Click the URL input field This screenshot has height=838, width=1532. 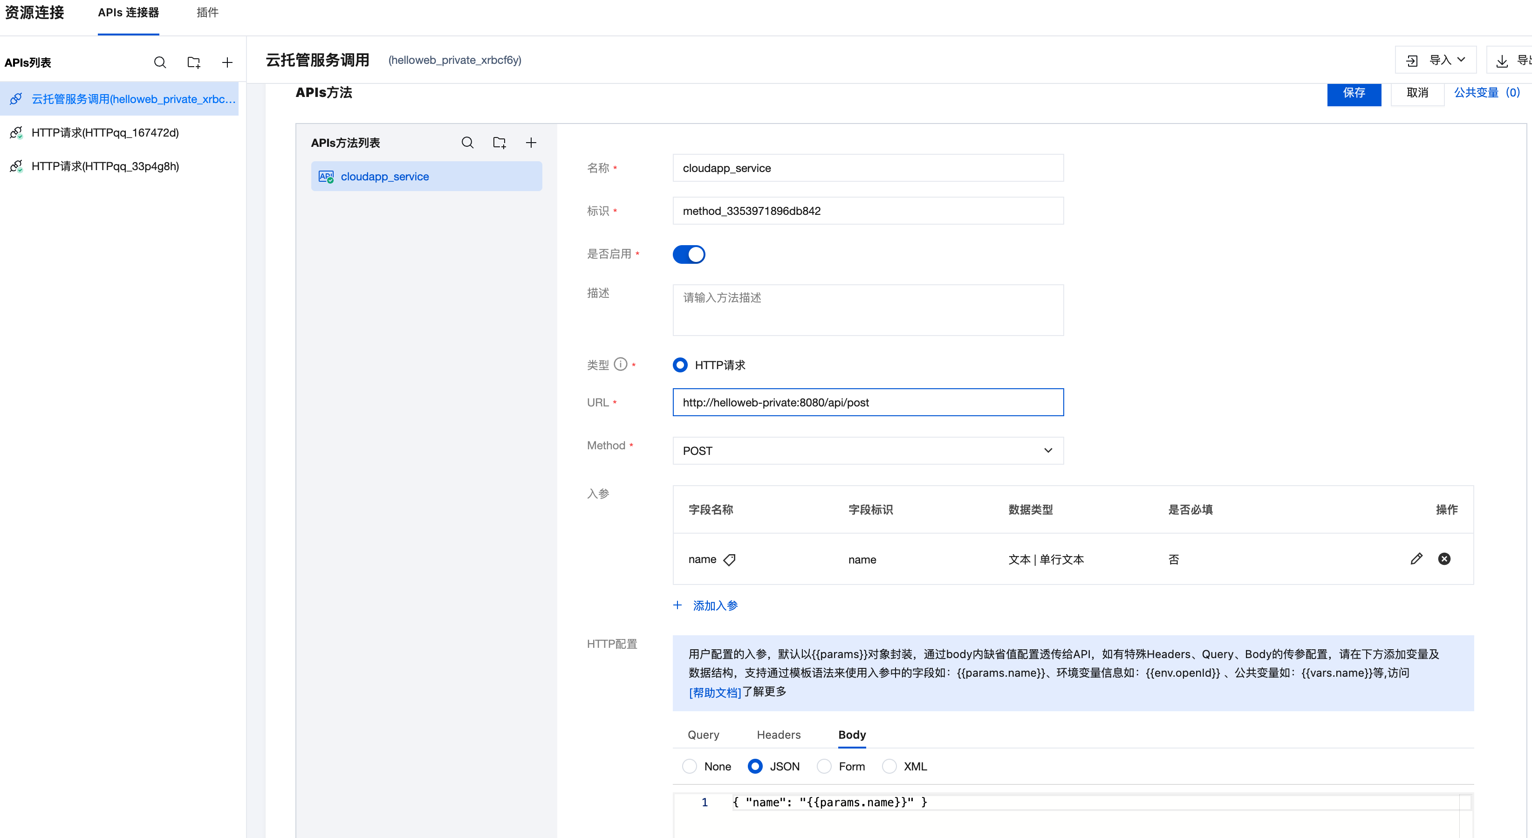pyautogui.click(x=868, y=402)
